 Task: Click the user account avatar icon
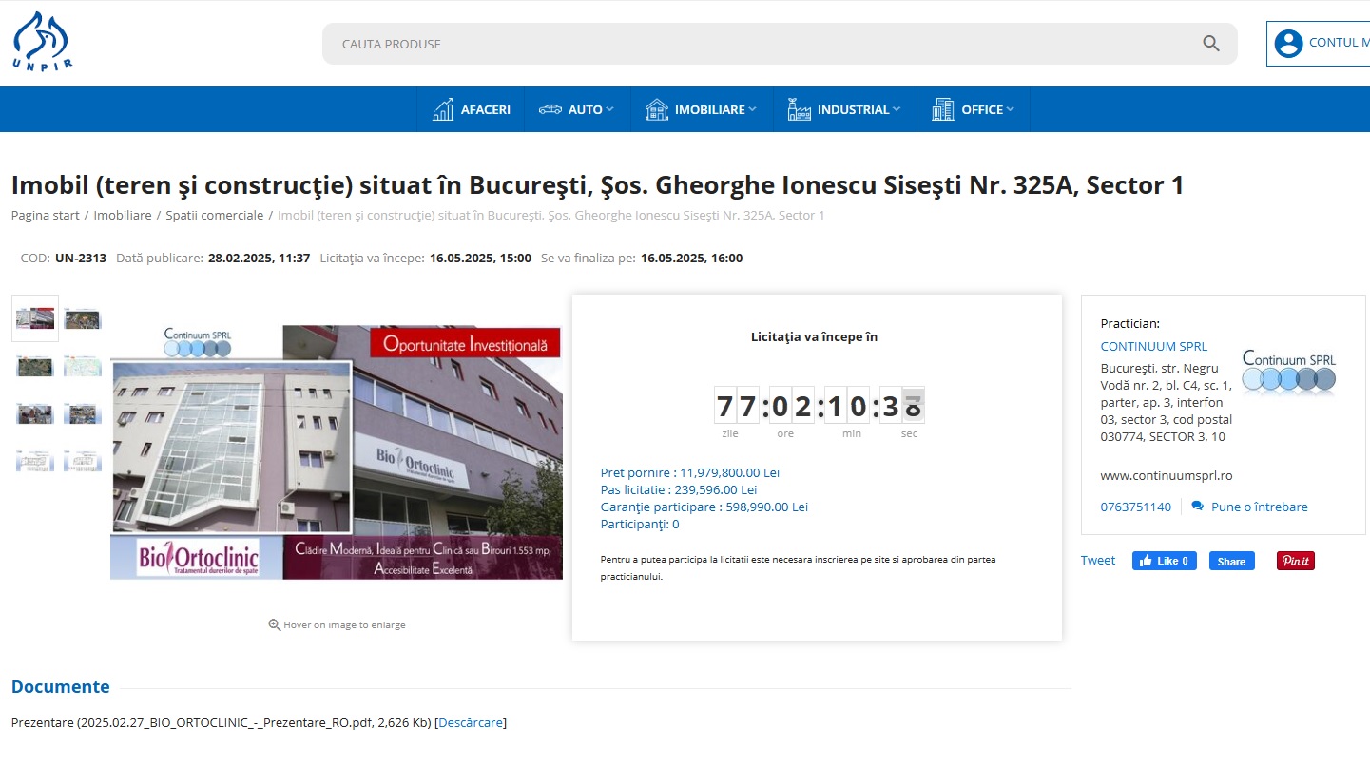pyautogui.click(x=1288, y=44)
